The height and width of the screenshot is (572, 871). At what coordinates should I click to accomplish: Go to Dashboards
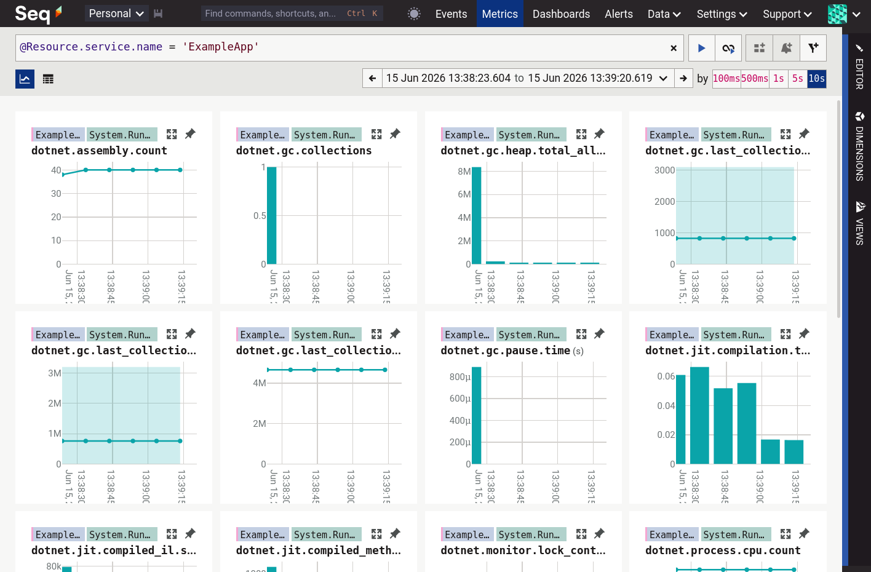(561, 14)
